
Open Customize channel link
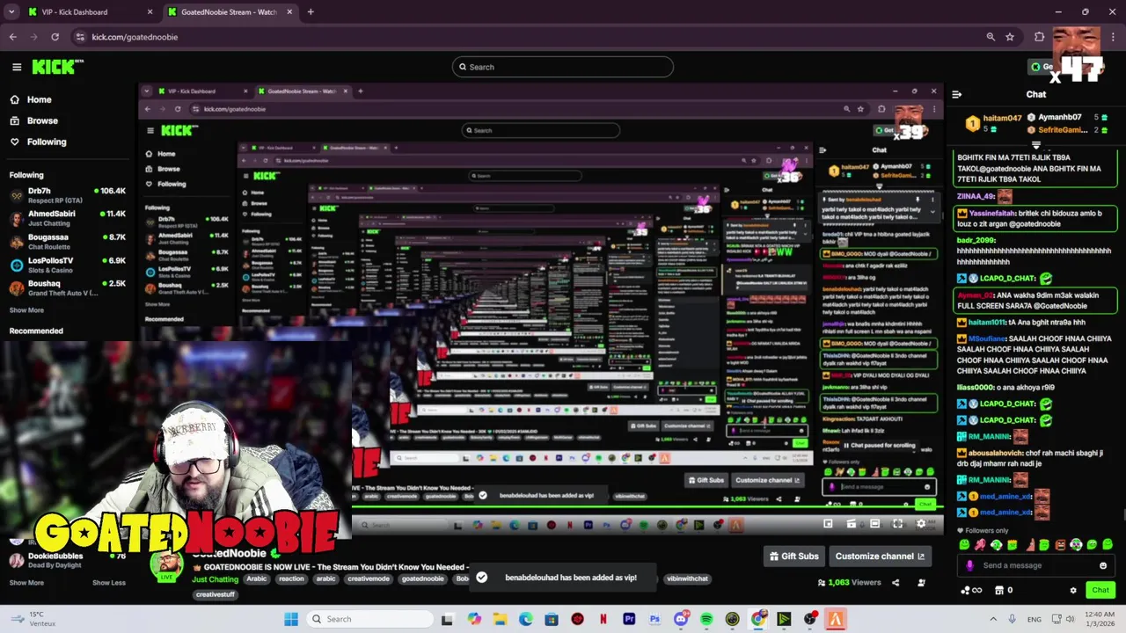pyautogui.click(x=880, y=556)
